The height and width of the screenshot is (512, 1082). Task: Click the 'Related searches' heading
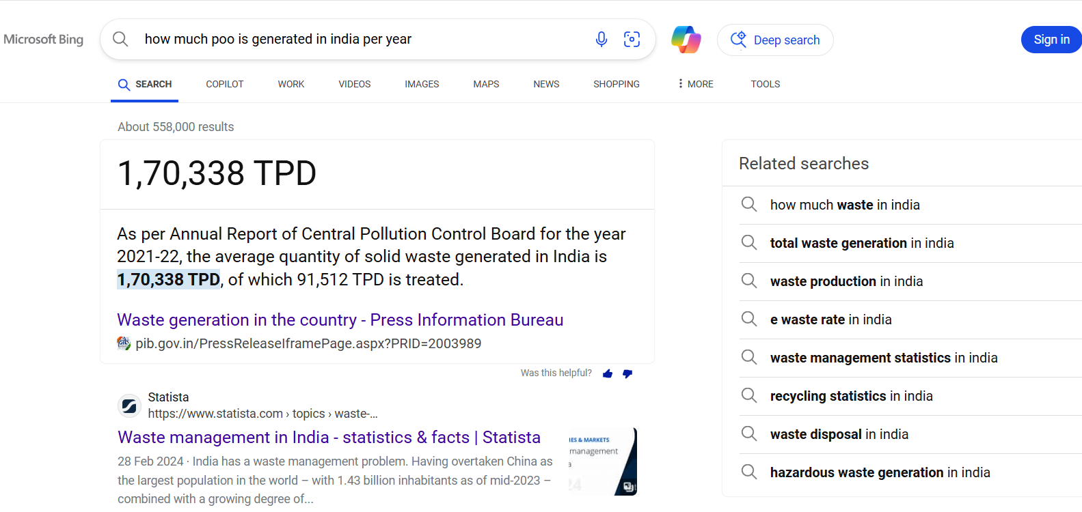pyautogui.click(x=804, y=164)
